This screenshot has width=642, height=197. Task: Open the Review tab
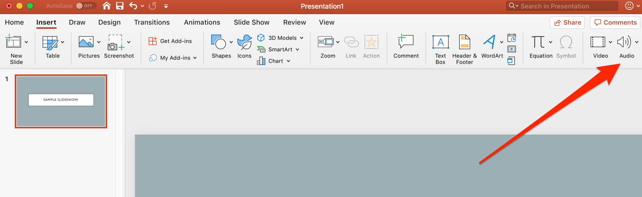[x=294, y=22]
